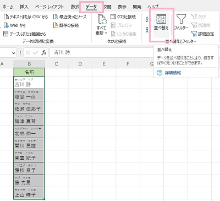Open 最近使ったソース list
220x201 pixels.
pos(70,17)
